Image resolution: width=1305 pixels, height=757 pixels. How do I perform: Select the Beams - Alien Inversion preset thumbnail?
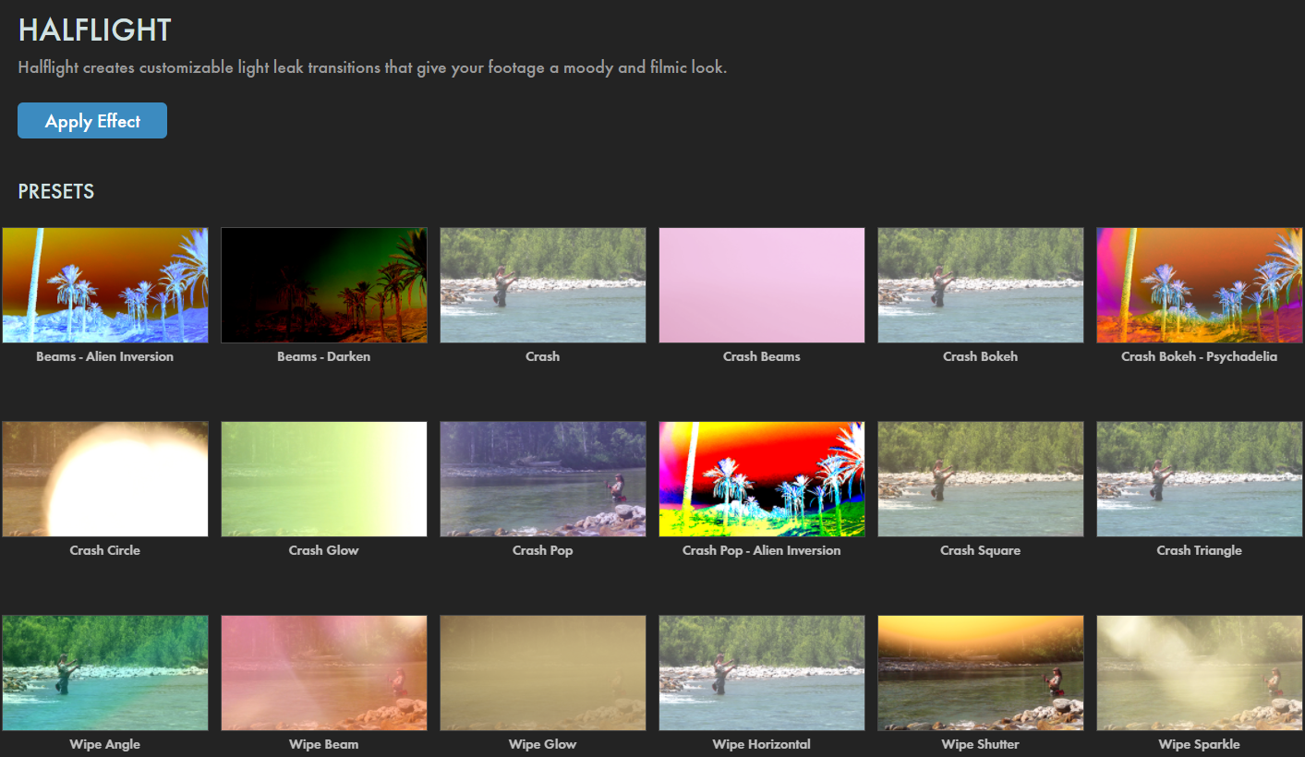pyautogui.click(x=105, y=285)
